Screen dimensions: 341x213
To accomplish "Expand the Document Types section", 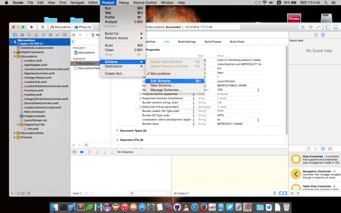I will click(118, 131).
